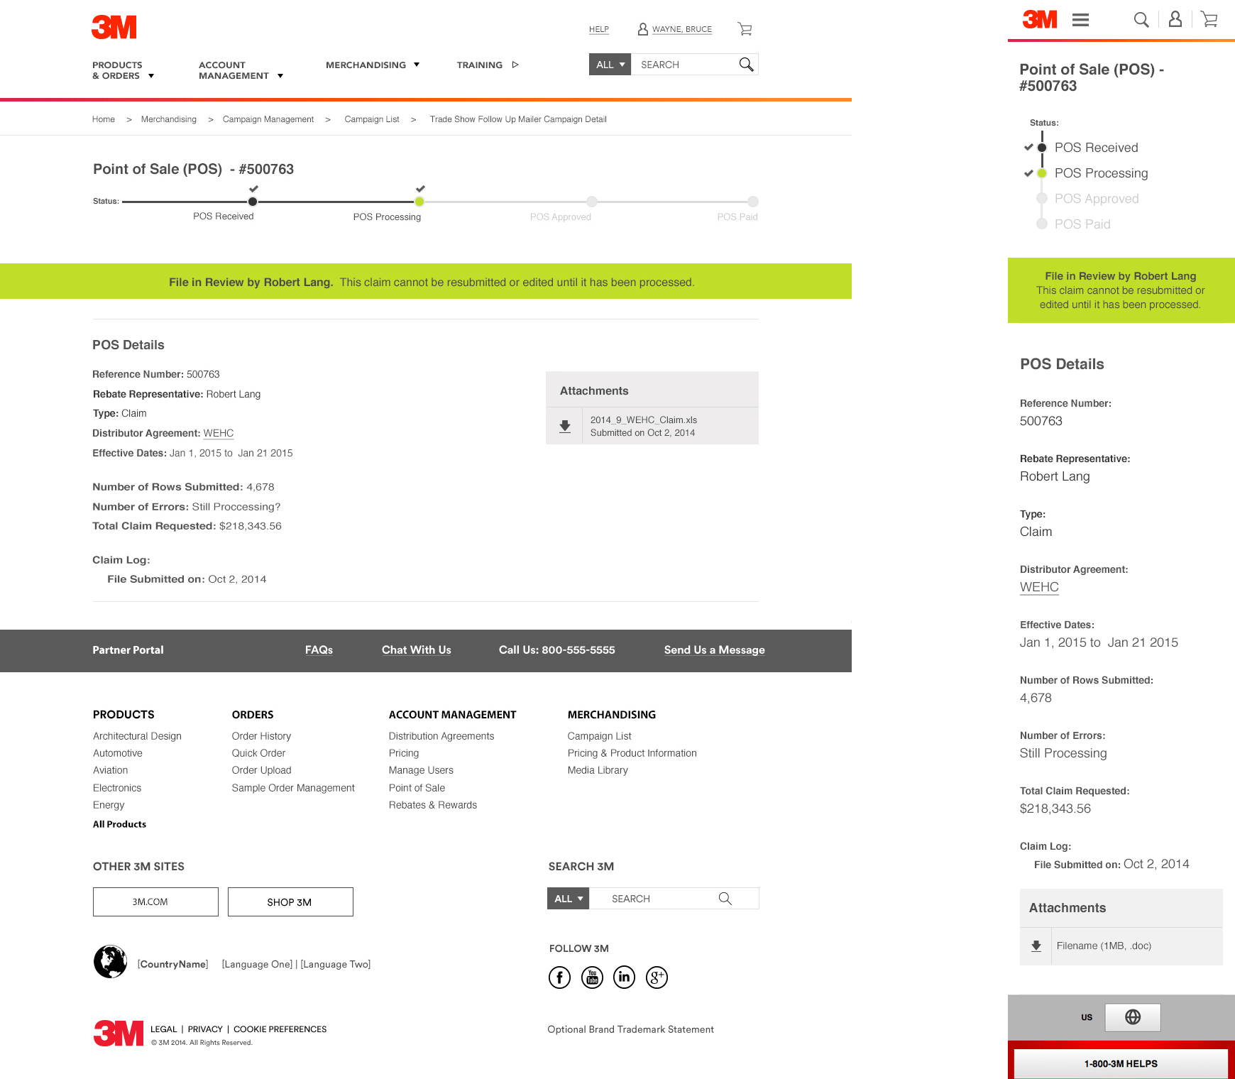Click the 3M.COM button

(155, 902)
